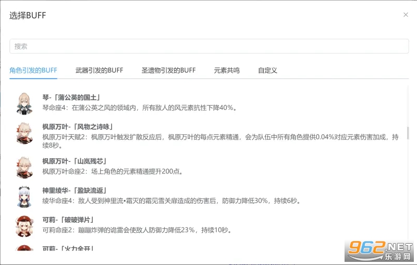The image size is (417, 265).
Task: Click the 琴 character avatar
Action: (x=24, y=104)
